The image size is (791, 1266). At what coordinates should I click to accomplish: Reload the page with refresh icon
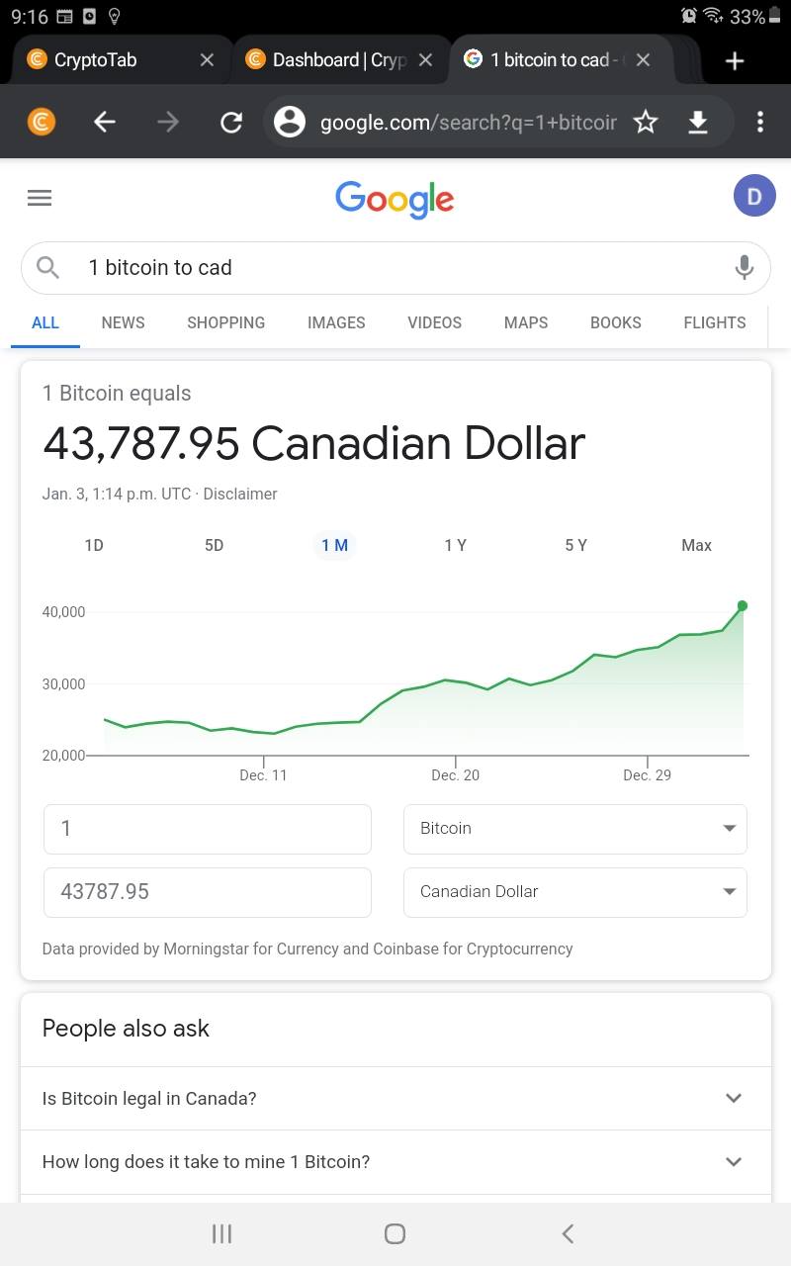point(231,122)
